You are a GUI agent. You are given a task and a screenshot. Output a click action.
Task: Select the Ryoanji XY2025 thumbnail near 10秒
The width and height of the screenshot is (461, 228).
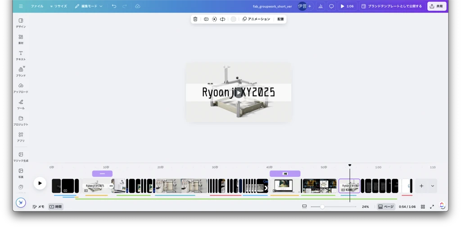[96, 186]
